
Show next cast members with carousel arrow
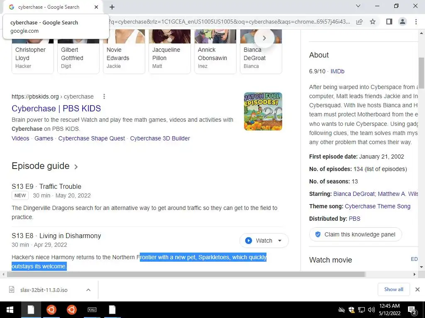(264, 38)
